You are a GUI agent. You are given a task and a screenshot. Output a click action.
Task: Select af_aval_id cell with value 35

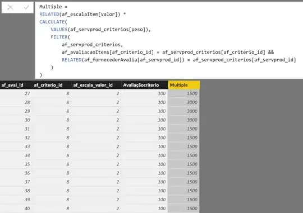(x=16, y=164)
